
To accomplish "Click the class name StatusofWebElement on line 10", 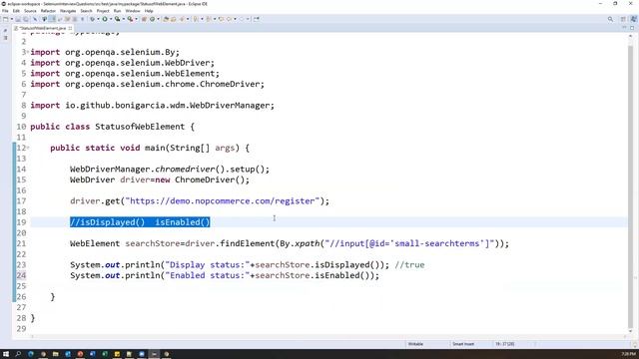I will 140,127.
